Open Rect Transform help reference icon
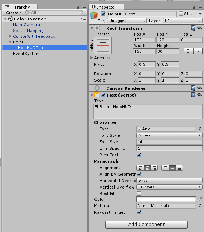Viewport: 204px width, 232px height. point(193,28)
